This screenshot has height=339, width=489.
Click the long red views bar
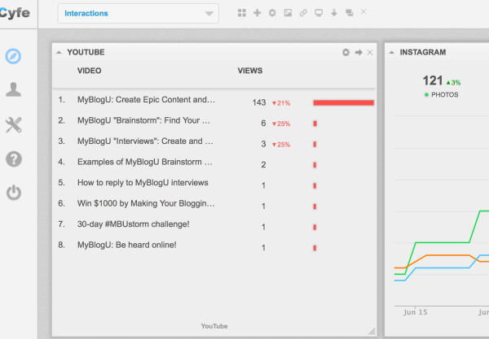click(x=344, y=102)
